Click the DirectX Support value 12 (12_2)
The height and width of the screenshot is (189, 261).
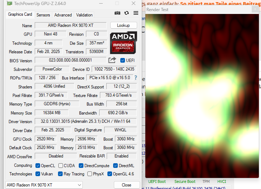tap(121, 86)
